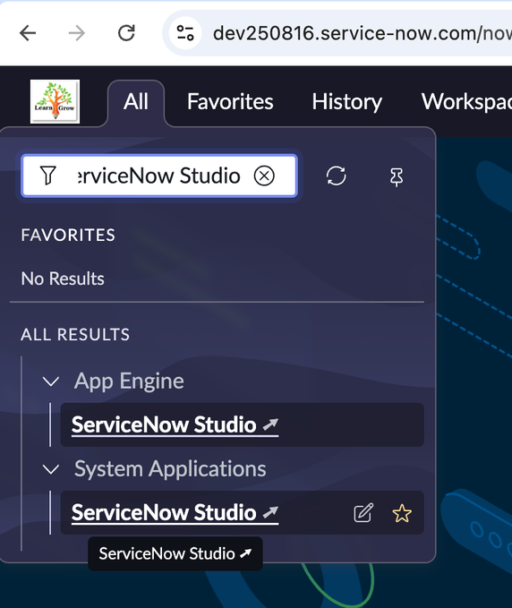Open the All menu tab
Image resolution: width=512 pixels, height=608 pixels.
coord(136,101)
